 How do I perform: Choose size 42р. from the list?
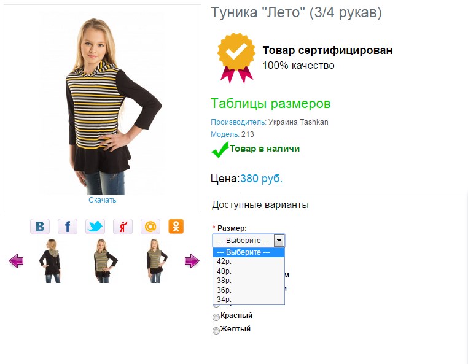pyautogui.click(x=249, y=261)
